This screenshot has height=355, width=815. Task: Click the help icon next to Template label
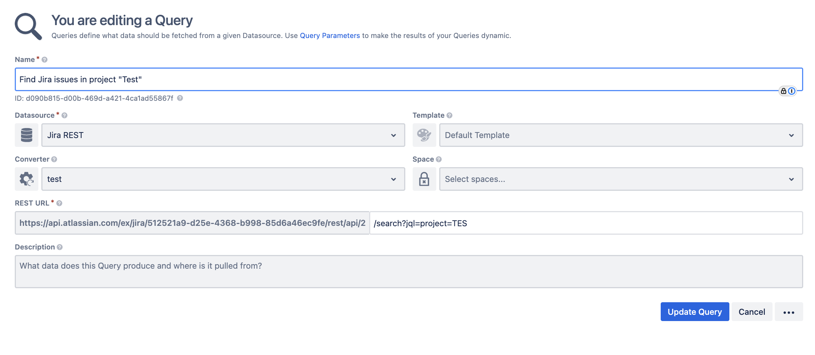pos(450,116)
